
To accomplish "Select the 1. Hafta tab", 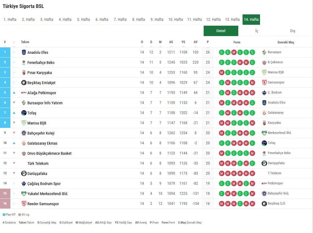I will [x=10, y=20].
